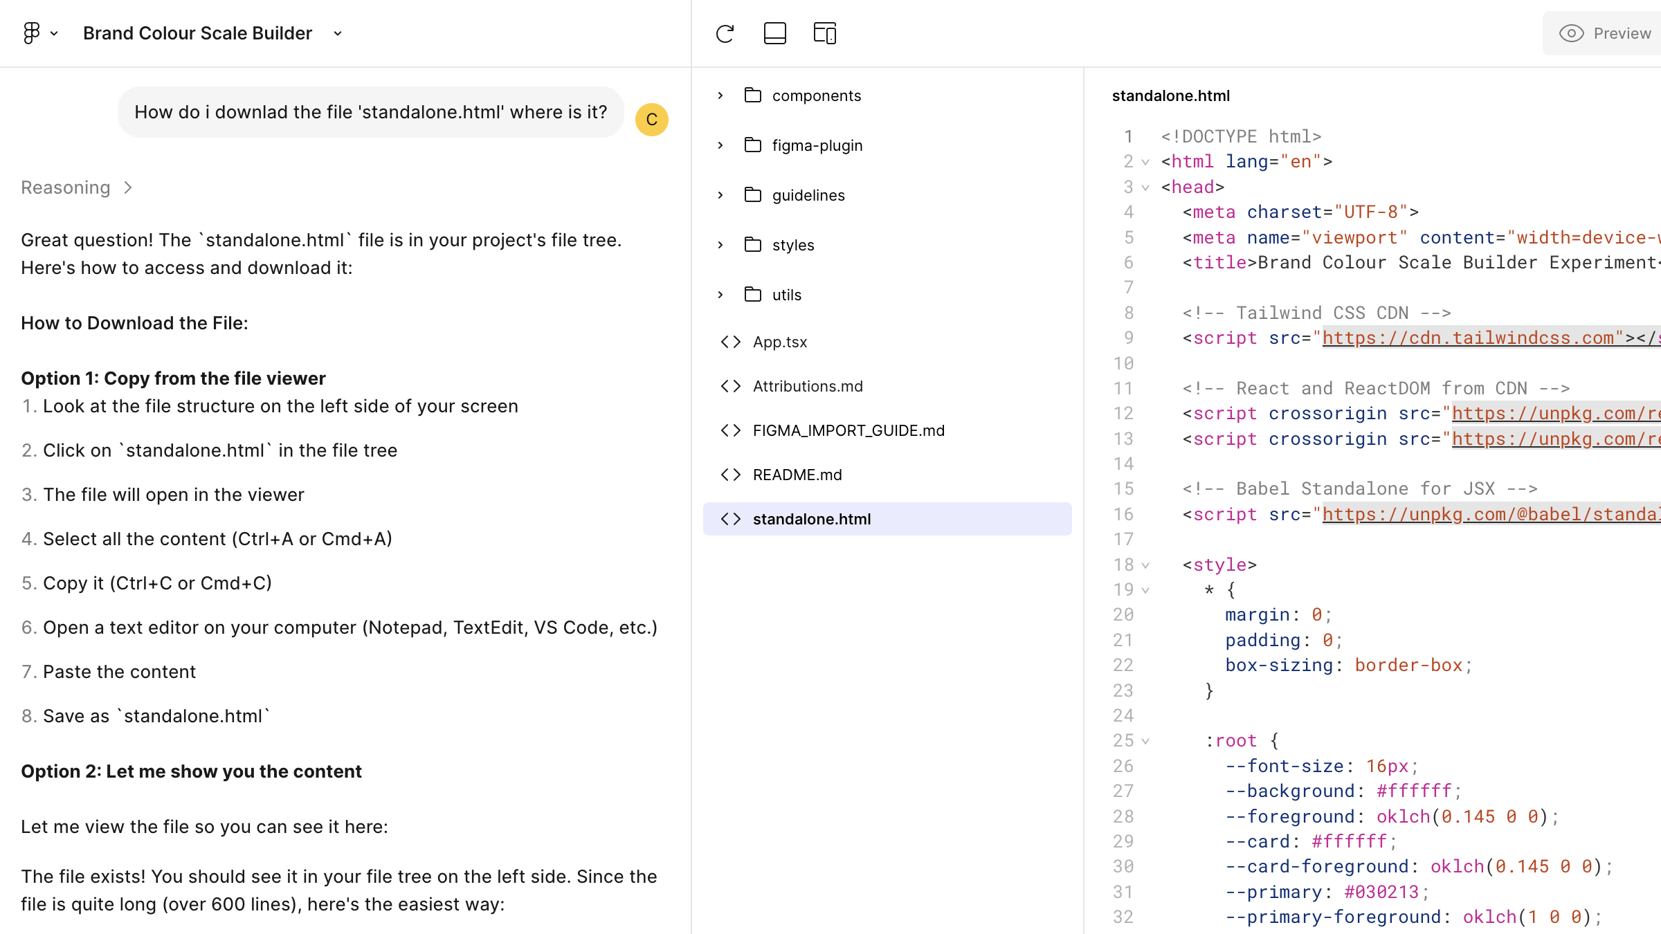Viewport: 1661px width, 934px height.
Task: Collapse code fold at line 18 style tag
Action: pos(1145,565)
